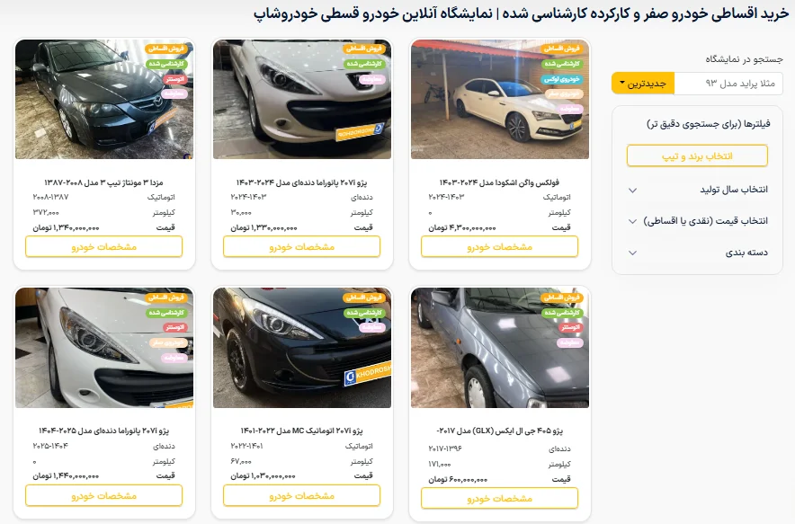The image size is (795, 524).
Task: Open the gray Peugeot 405 GLX photo
Action: (x=500, y=348)
